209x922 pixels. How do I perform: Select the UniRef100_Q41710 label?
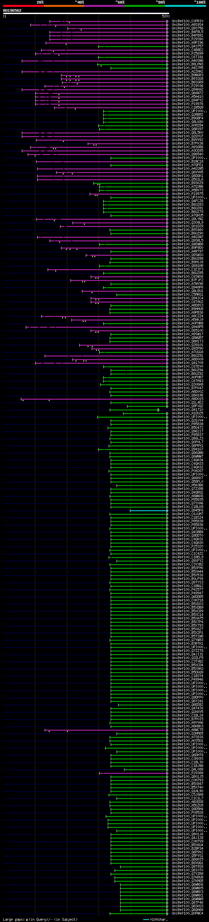pos(187,409)
